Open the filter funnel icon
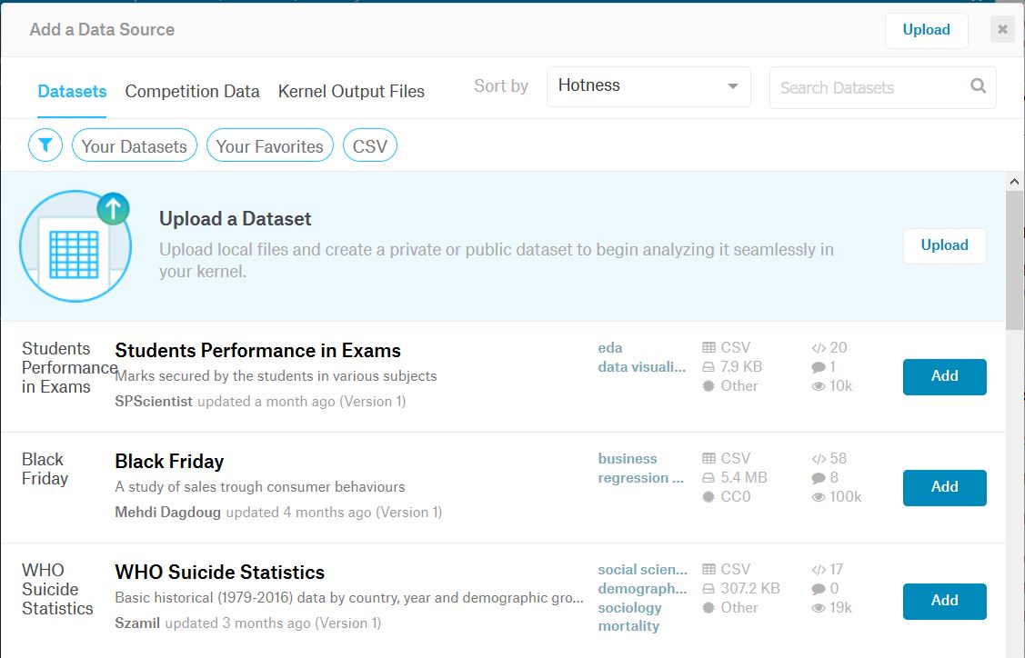Screen dimensions: 1025x658 pyautogui.click(x=45, y=145)
